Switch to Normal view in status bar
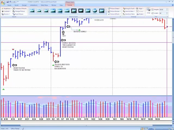Screen dimensions: 174x130 (x=142, y=129)
